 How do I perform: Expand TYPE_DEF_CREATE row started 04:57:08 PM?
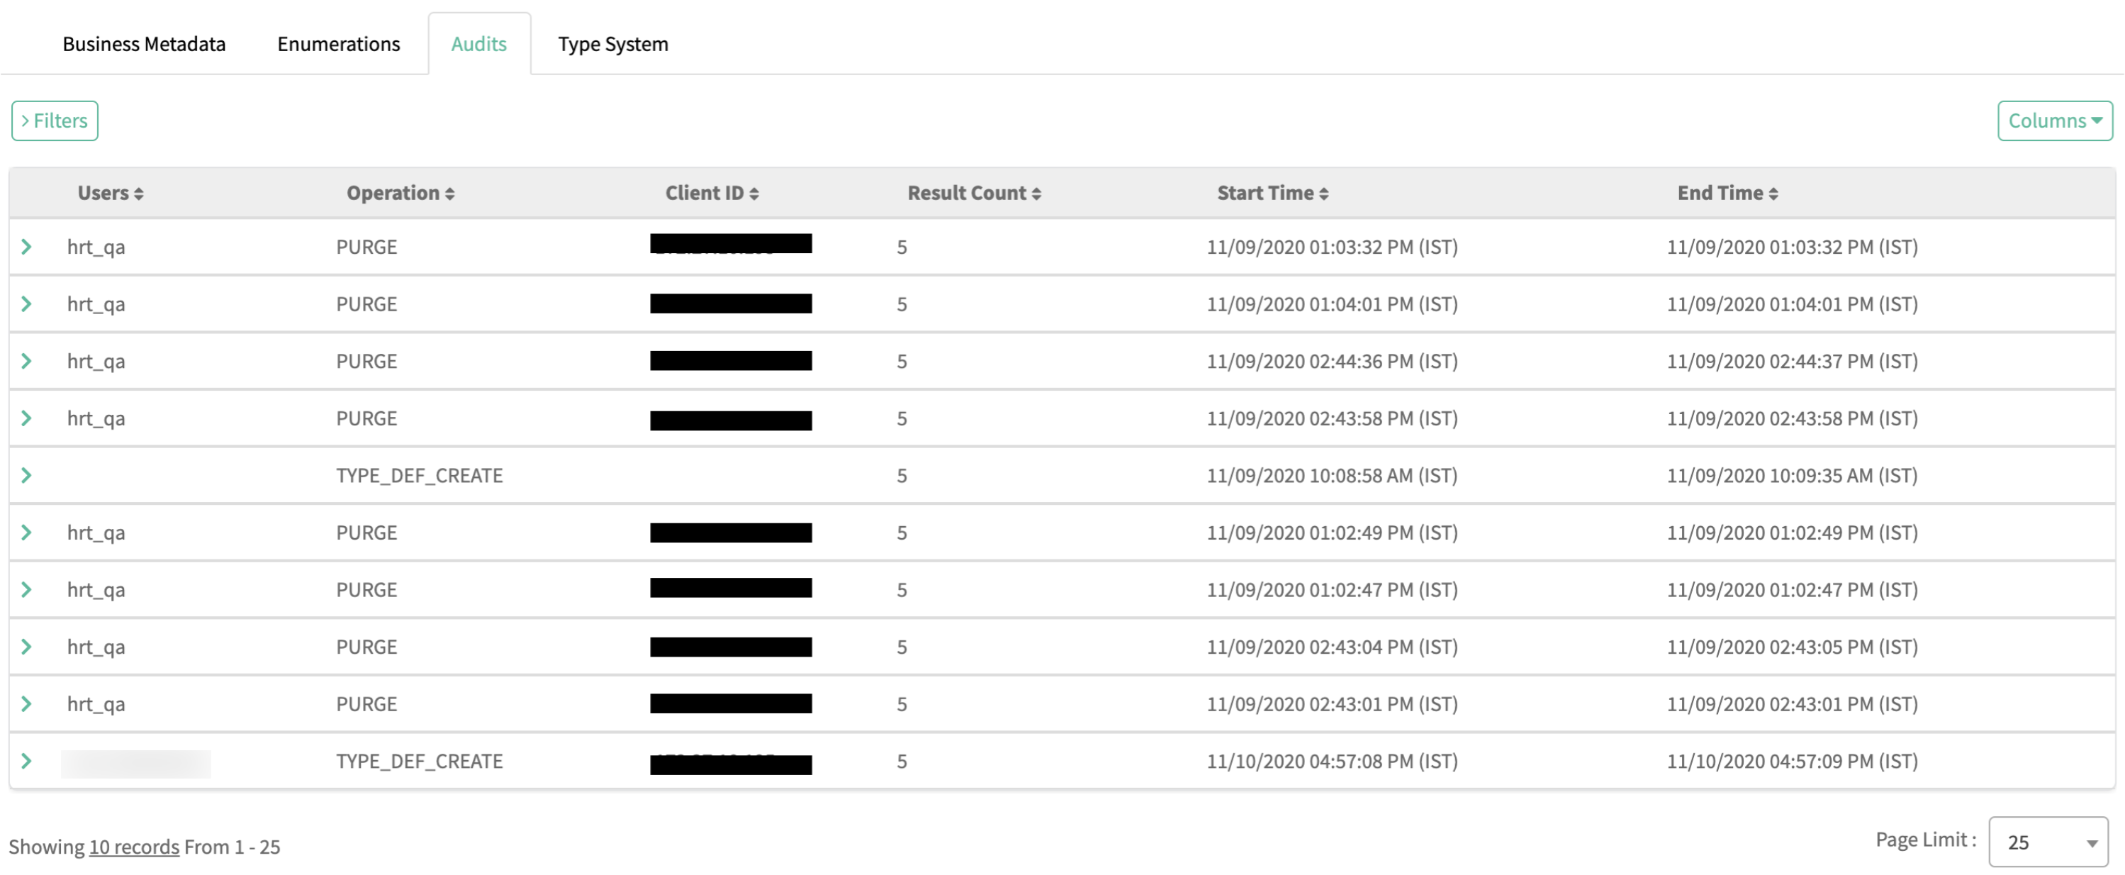pyautogui.click(x=26, y=761)
